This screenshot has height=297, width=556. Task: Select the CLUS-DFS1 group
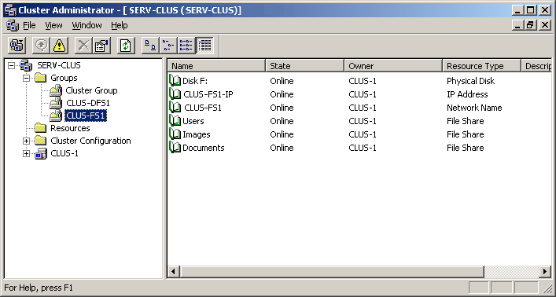coord(88,103)
